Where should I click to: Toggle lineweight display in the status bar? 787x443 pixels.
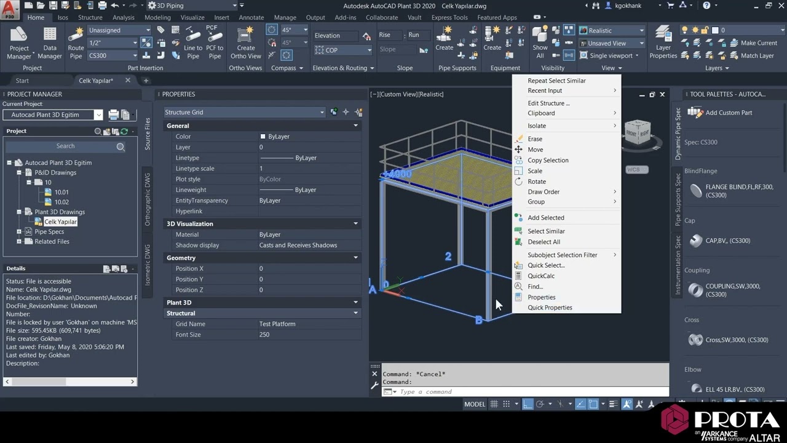614,404
